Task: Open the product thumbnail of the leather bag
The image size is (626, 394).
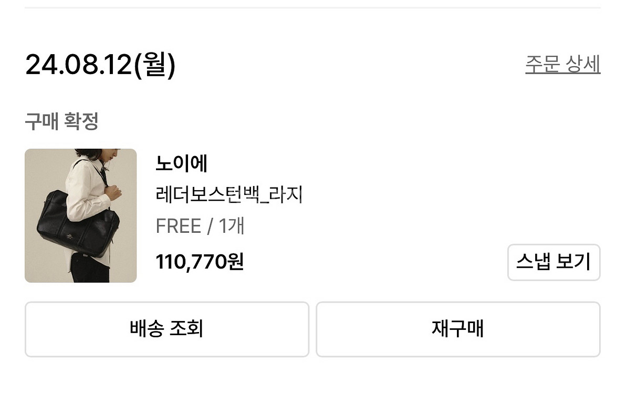Action: point(80,215)
